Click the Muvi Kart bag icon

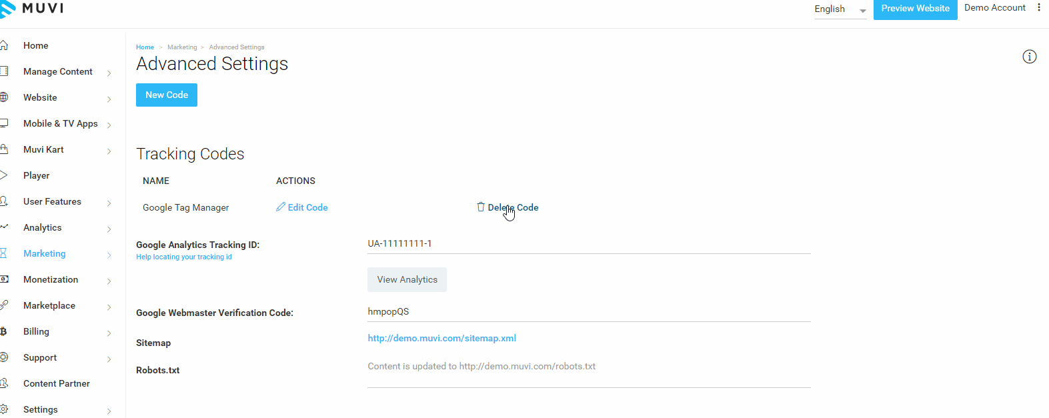(4, 149)
